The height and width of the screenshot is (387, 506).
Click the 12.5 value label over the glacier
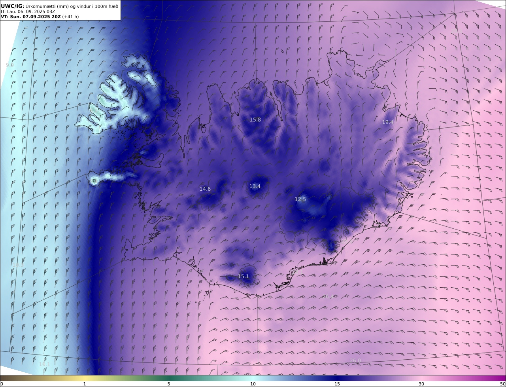pyautogui.click(x=300, y=199)
